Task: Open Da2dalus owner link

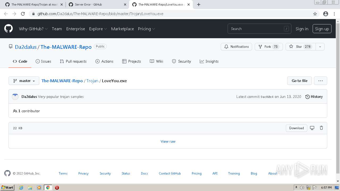Action: 26,47
